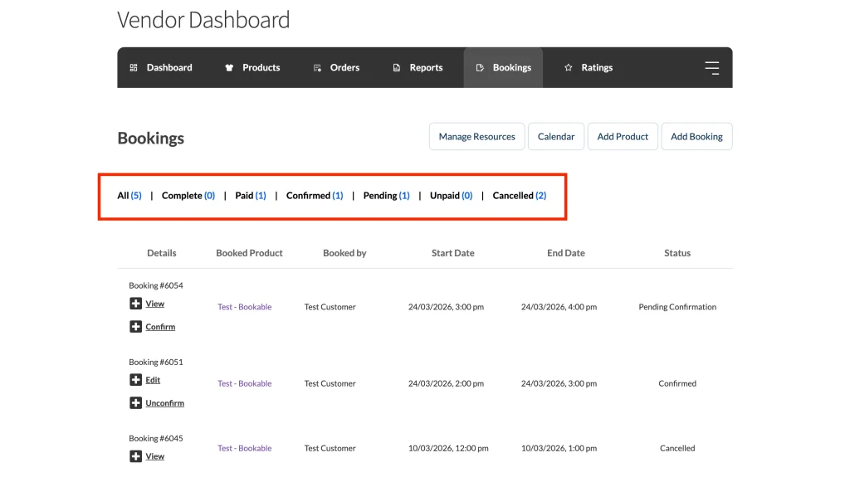Click Edit link for Booking #6051
This screenshot has width=850, height=482.
(x=153, y=380)
